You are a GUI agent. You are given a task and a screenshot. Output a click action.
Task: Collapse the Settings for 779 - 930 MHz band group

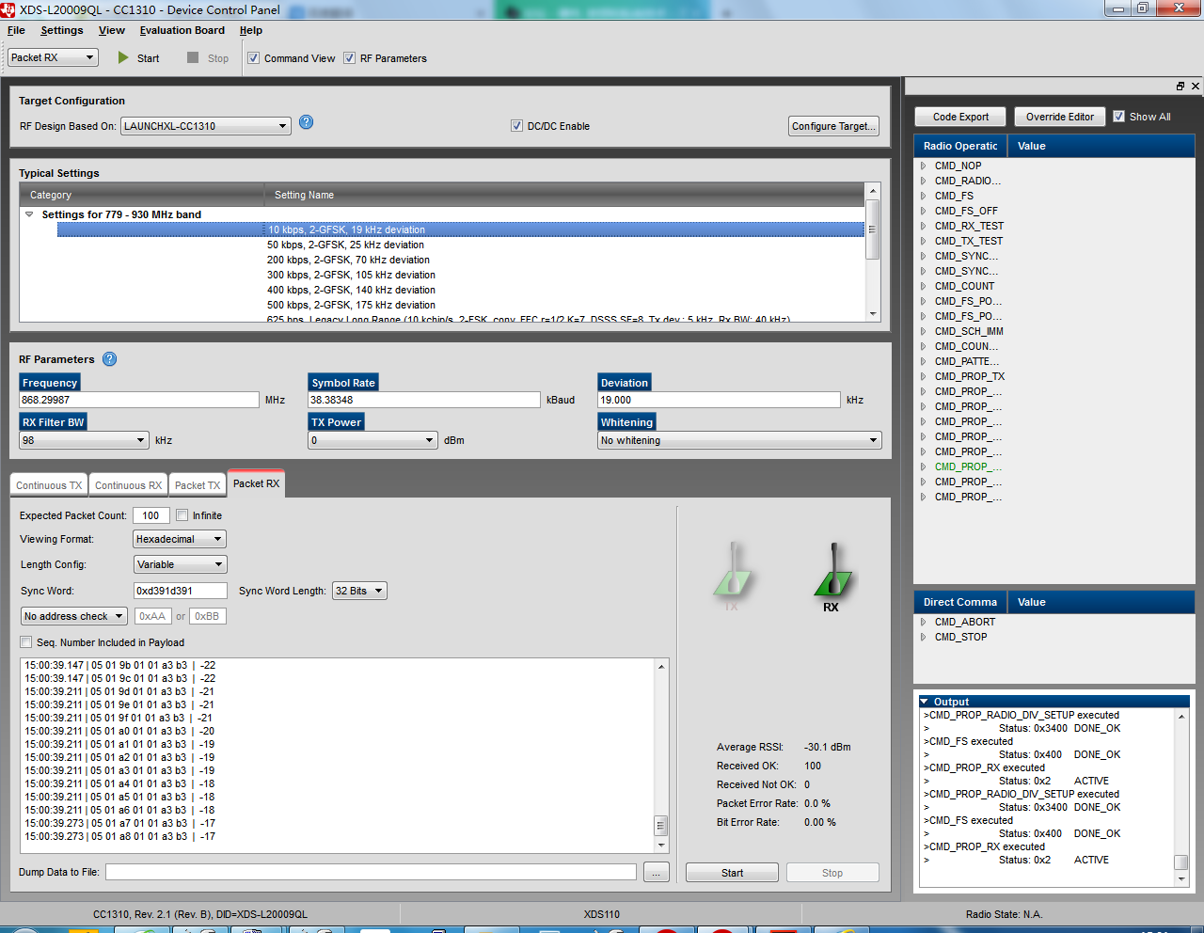click(30, 214)
